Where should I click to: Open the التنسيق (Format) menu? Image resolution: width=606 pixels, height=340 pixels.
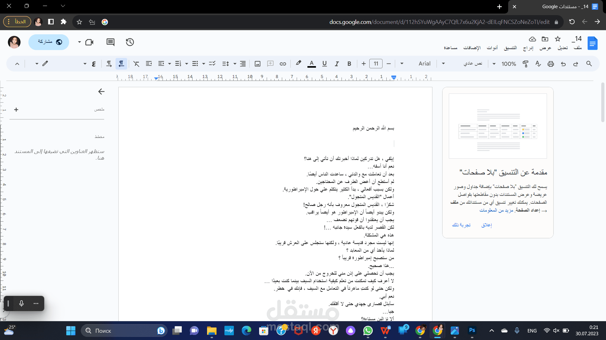pos(510,48)
